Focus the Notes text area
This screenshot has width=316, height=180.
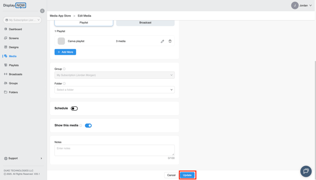(115, 150)
